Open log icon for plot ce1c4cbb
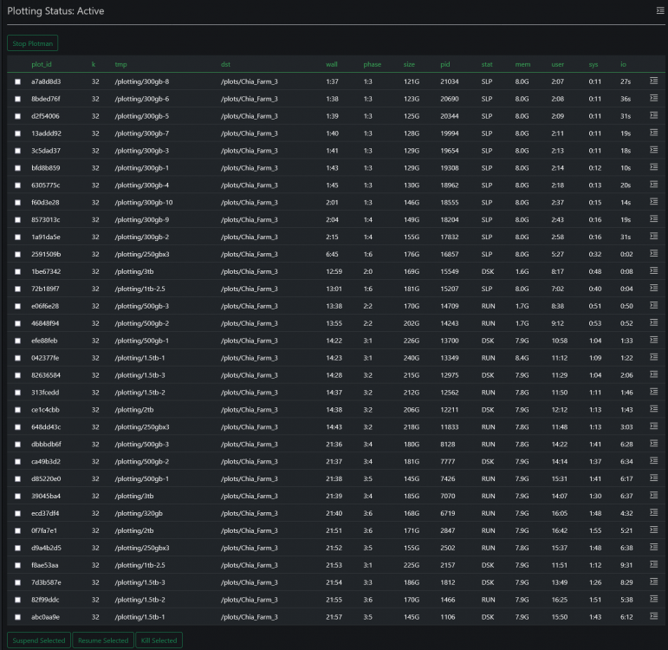 point(653,409)
